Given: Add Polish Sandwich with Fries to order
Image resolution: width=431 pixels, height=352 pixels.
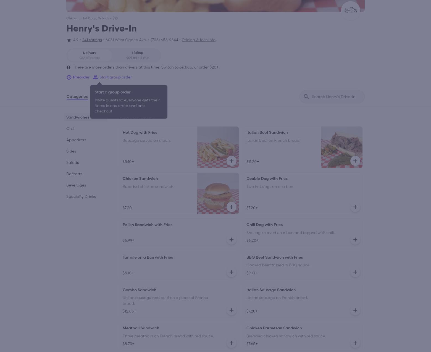Looking at the screenshot, I should (x=232, y=240).
